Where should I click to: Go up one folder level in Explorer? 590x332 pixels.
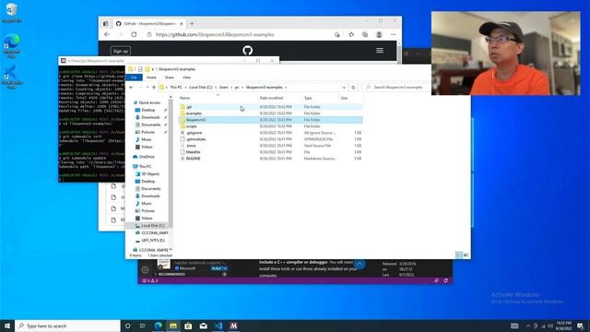click(x=154, y=88)
